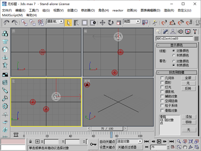Click the 移除 button
The width and height of the screenshot is (201, 151).
(189, 122)
